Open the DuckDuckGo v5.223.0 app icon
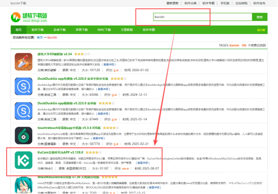The width and height of the screenshot is (278, 194). [24, 111]
